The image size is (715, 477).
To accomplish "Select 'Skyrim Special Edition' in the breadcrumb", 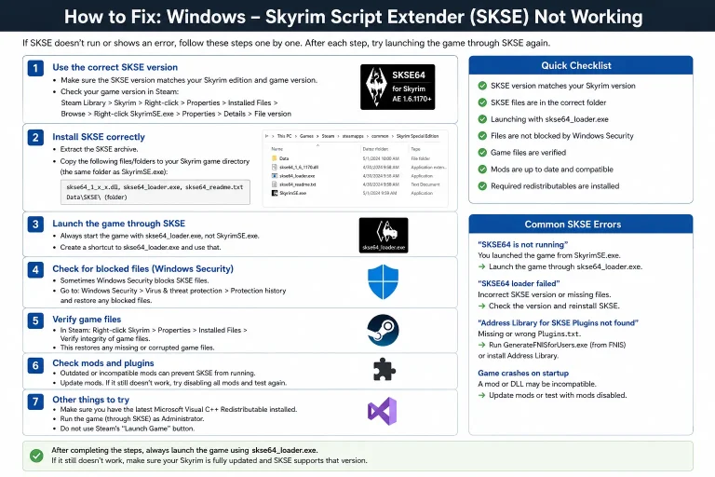I will [417, 136].
